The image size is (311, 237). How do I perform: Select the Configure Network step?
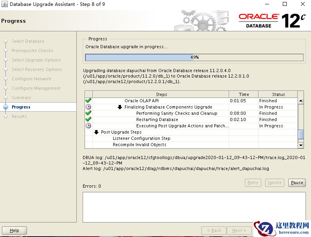(x=32, y=79)
